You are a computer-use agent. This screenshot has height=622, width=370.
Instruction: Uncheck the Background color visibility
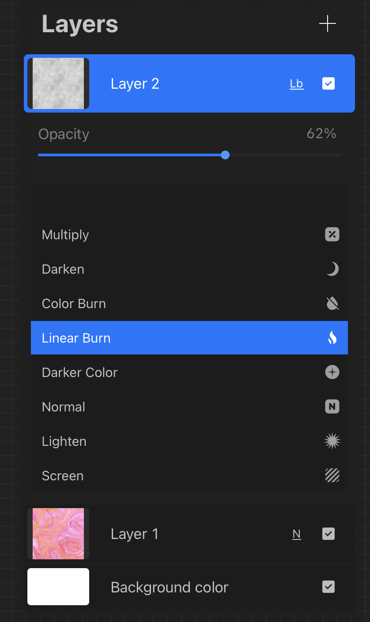tap(328, 587)
